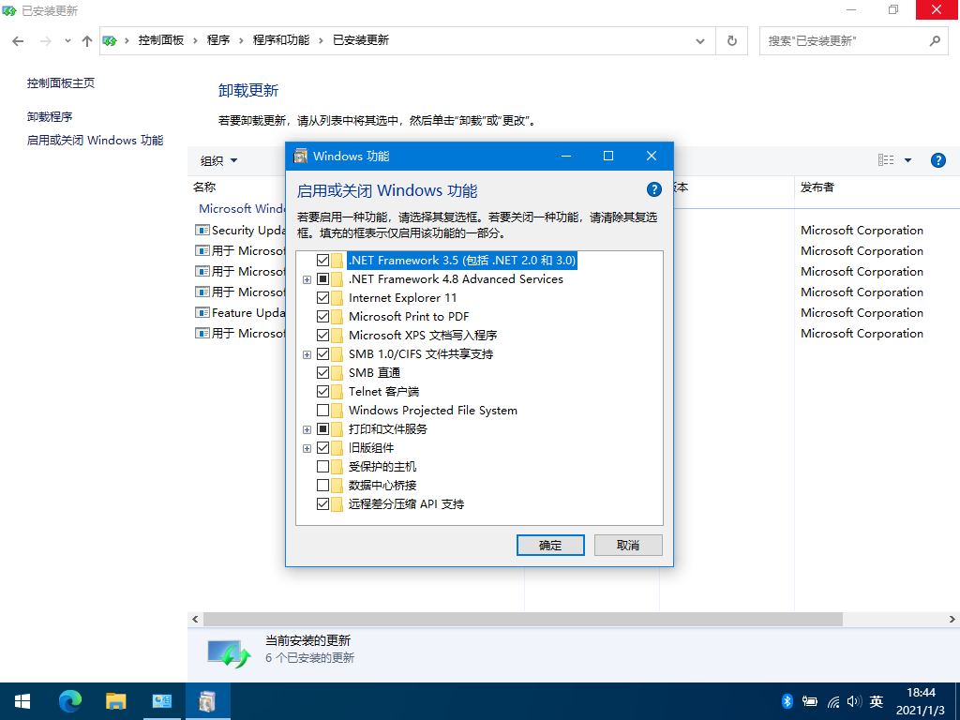Click the back navigation arrow
Image resolution: width=960 pixels, height=720 pixels.
point(18,41)
